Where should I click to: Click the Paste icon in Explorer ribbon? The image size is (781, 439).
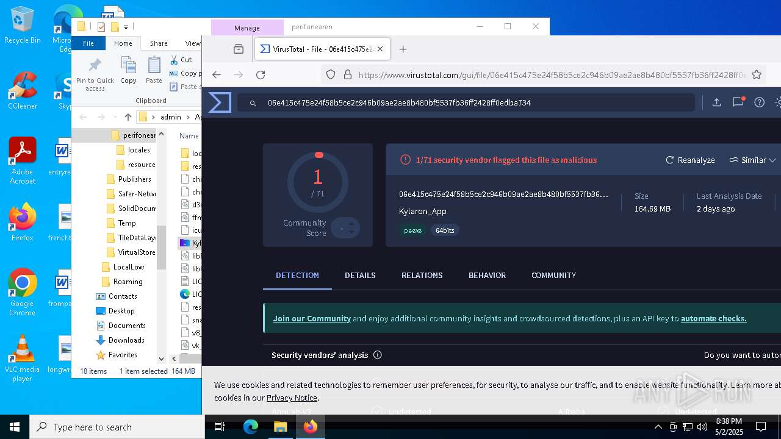pyautogui.click(x=154, y=70)
